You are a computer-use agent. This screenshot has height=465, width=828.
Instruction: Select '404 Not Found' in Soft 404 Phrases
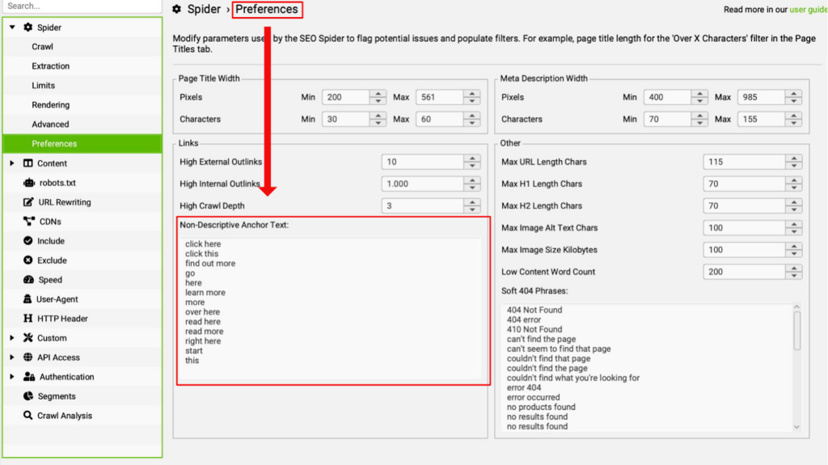pos(534,311)
